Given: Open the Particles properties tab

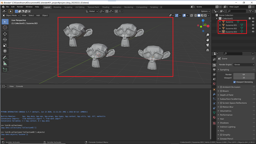Looking at the screenshot, I should (x=214, y=99).
